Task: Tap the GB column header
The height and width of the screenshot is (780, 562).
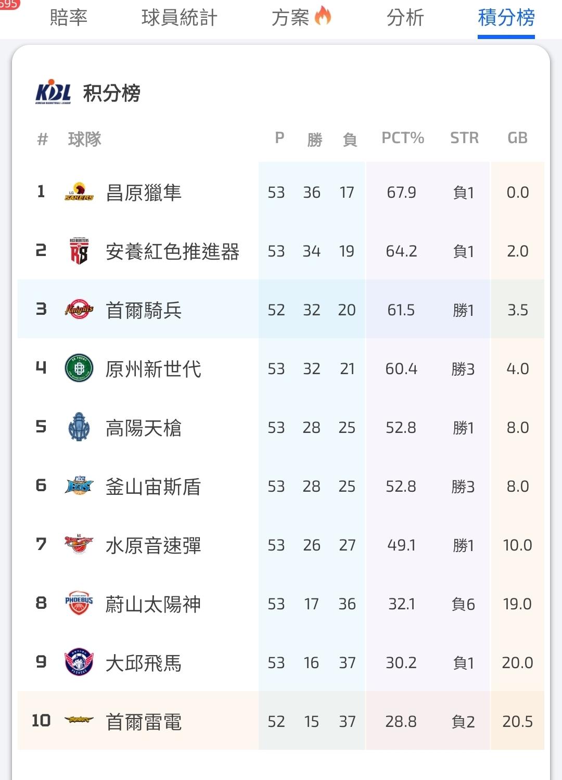Action: [517, 138]
